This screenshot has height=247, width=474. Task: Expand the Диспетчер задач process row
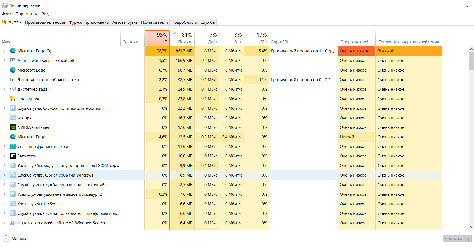point(4,89)
